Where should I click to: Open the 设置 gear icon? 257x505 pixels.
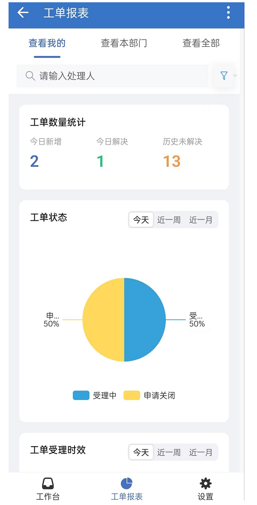(x=206, y=483)
